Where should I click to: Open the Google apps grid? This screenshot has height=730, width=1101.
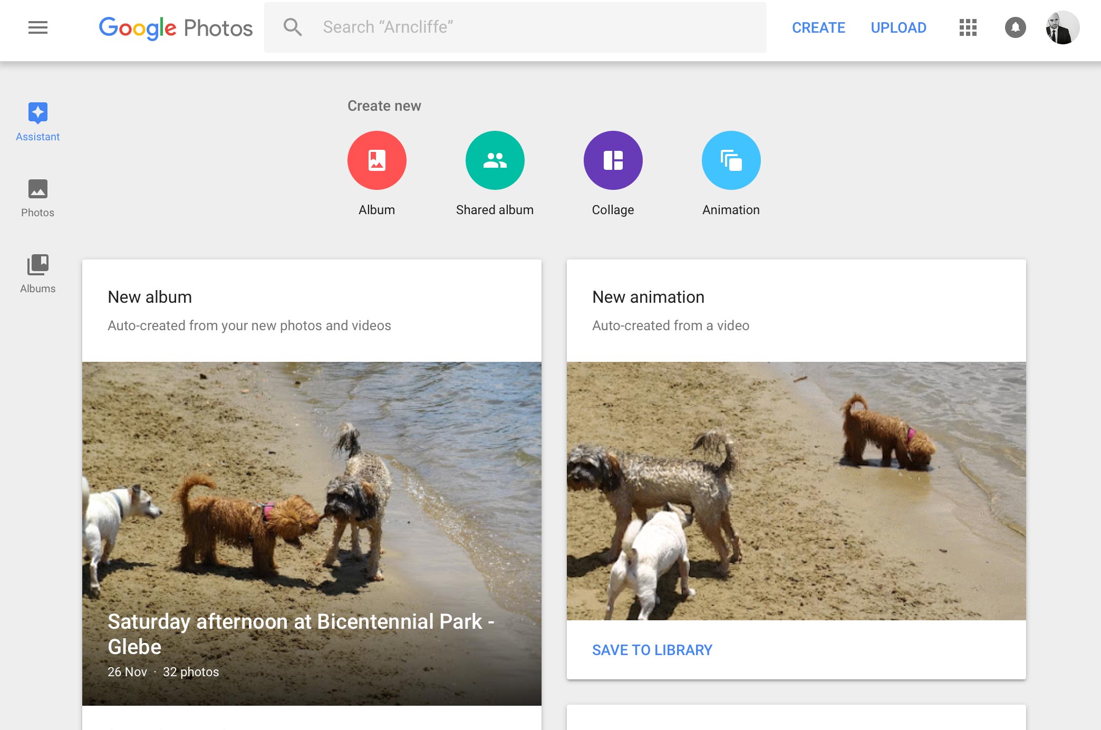click(968, 27)
